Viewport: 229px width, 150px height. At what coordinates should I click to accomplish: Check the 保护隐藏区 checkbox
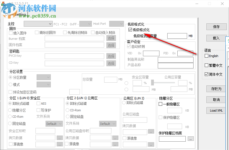pos(160,117)
